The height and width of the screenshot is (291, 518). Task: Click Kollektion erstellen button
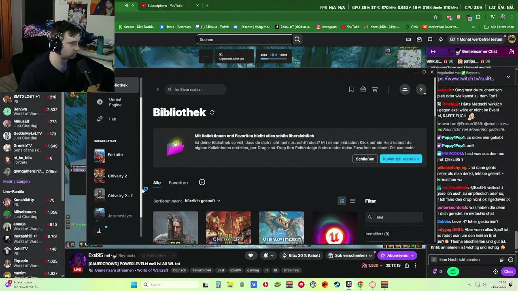[401, 159]
